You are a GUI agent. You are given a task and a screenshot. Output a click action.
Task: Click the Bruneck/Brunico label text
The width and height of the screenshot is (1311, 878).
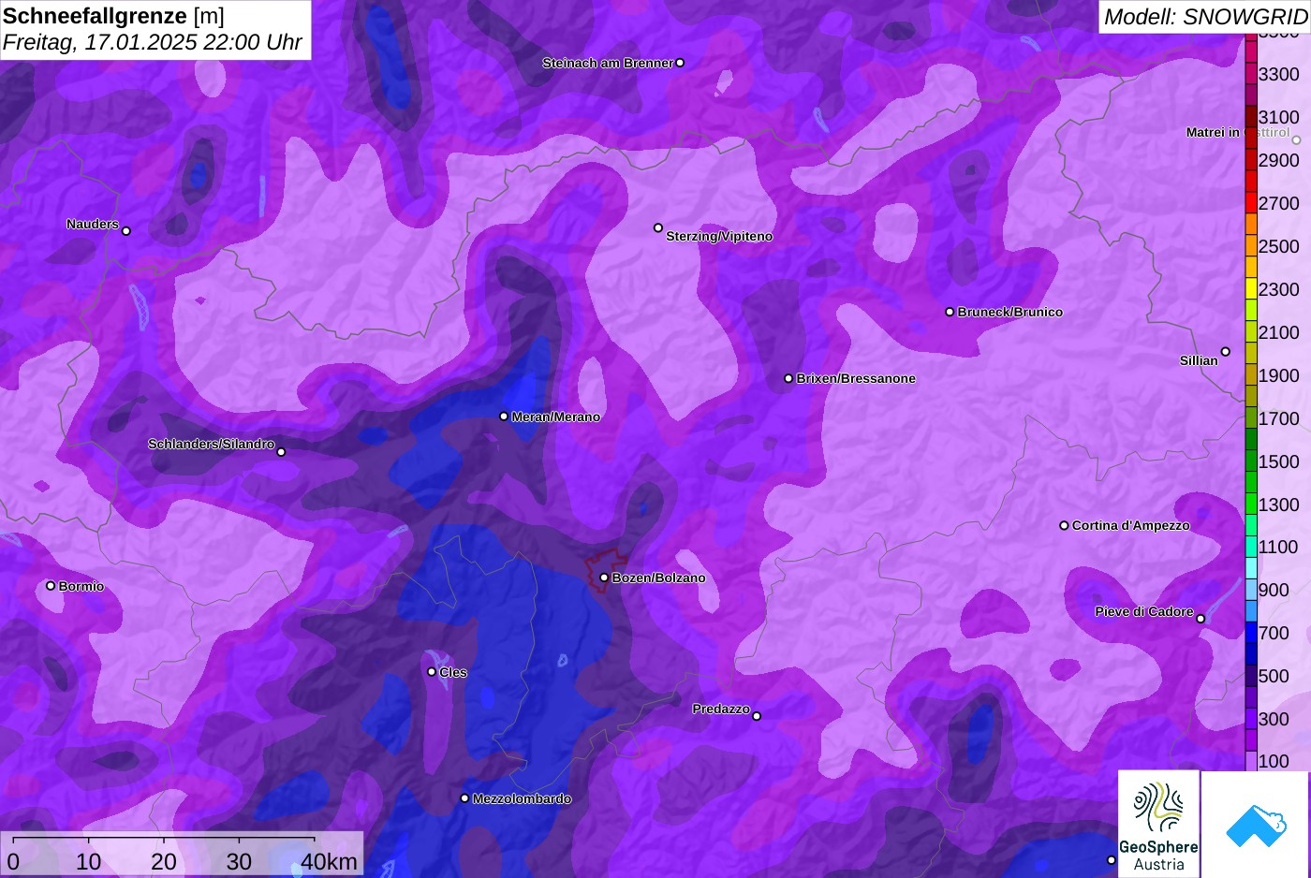click(x=1010, y=312)
